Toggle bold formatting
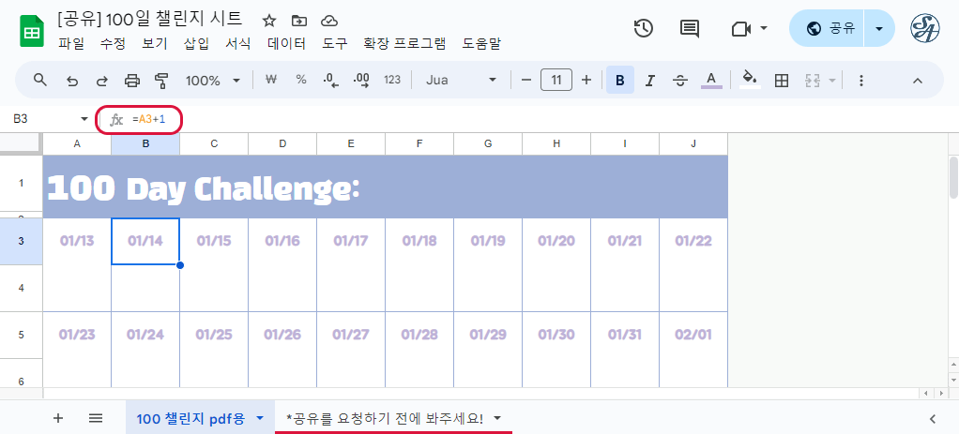 pyautogui.click(x=619, y=81)
